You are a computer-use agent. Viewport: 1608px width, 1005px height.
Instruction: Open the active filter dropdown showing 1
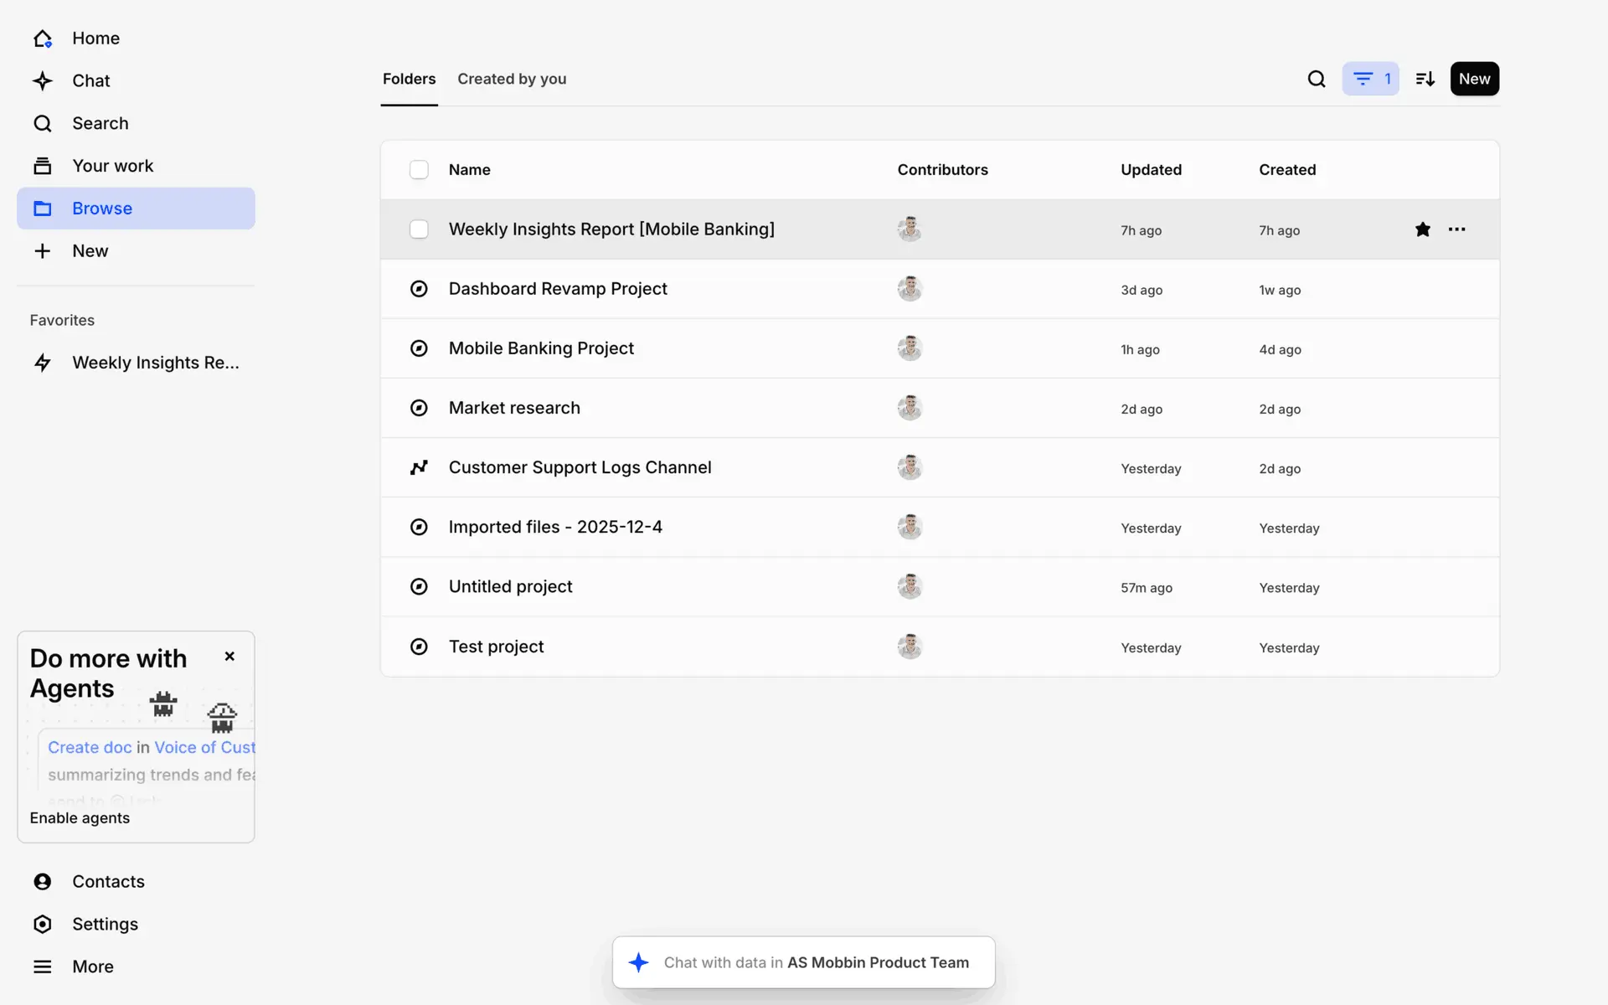pyautogui.click(x=1370, y=79)
